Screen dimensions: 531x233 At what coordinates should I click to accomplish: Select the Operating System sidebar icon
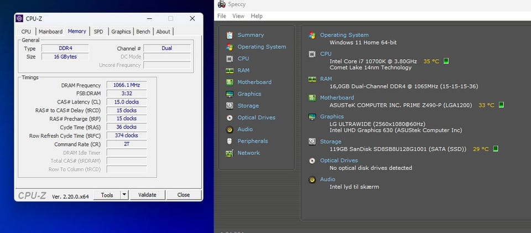tap(230, 47)
